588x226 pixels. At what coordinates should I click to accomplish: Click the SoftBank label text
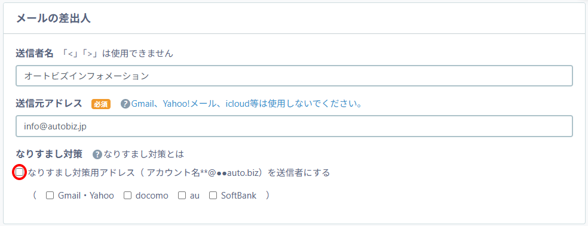pyautogui.click(x=238, y=196)
